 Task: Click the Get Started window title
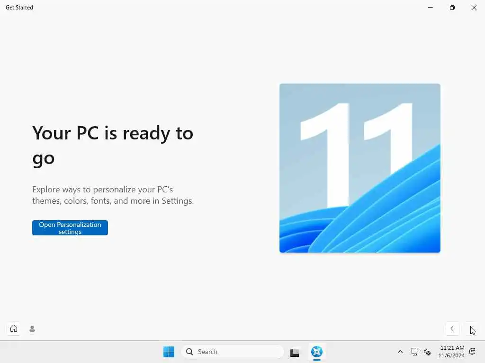(x=19, y=8)
